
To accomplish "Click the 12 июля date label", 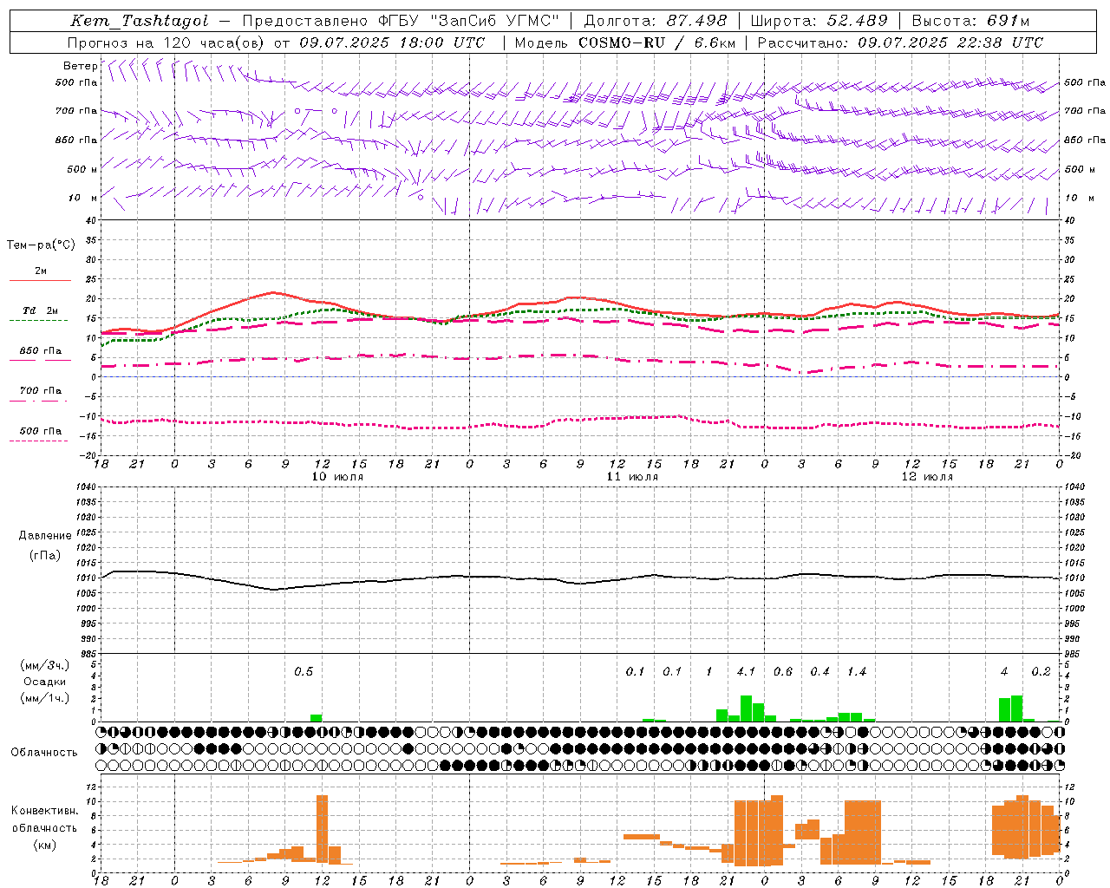I will pos(927,477).
